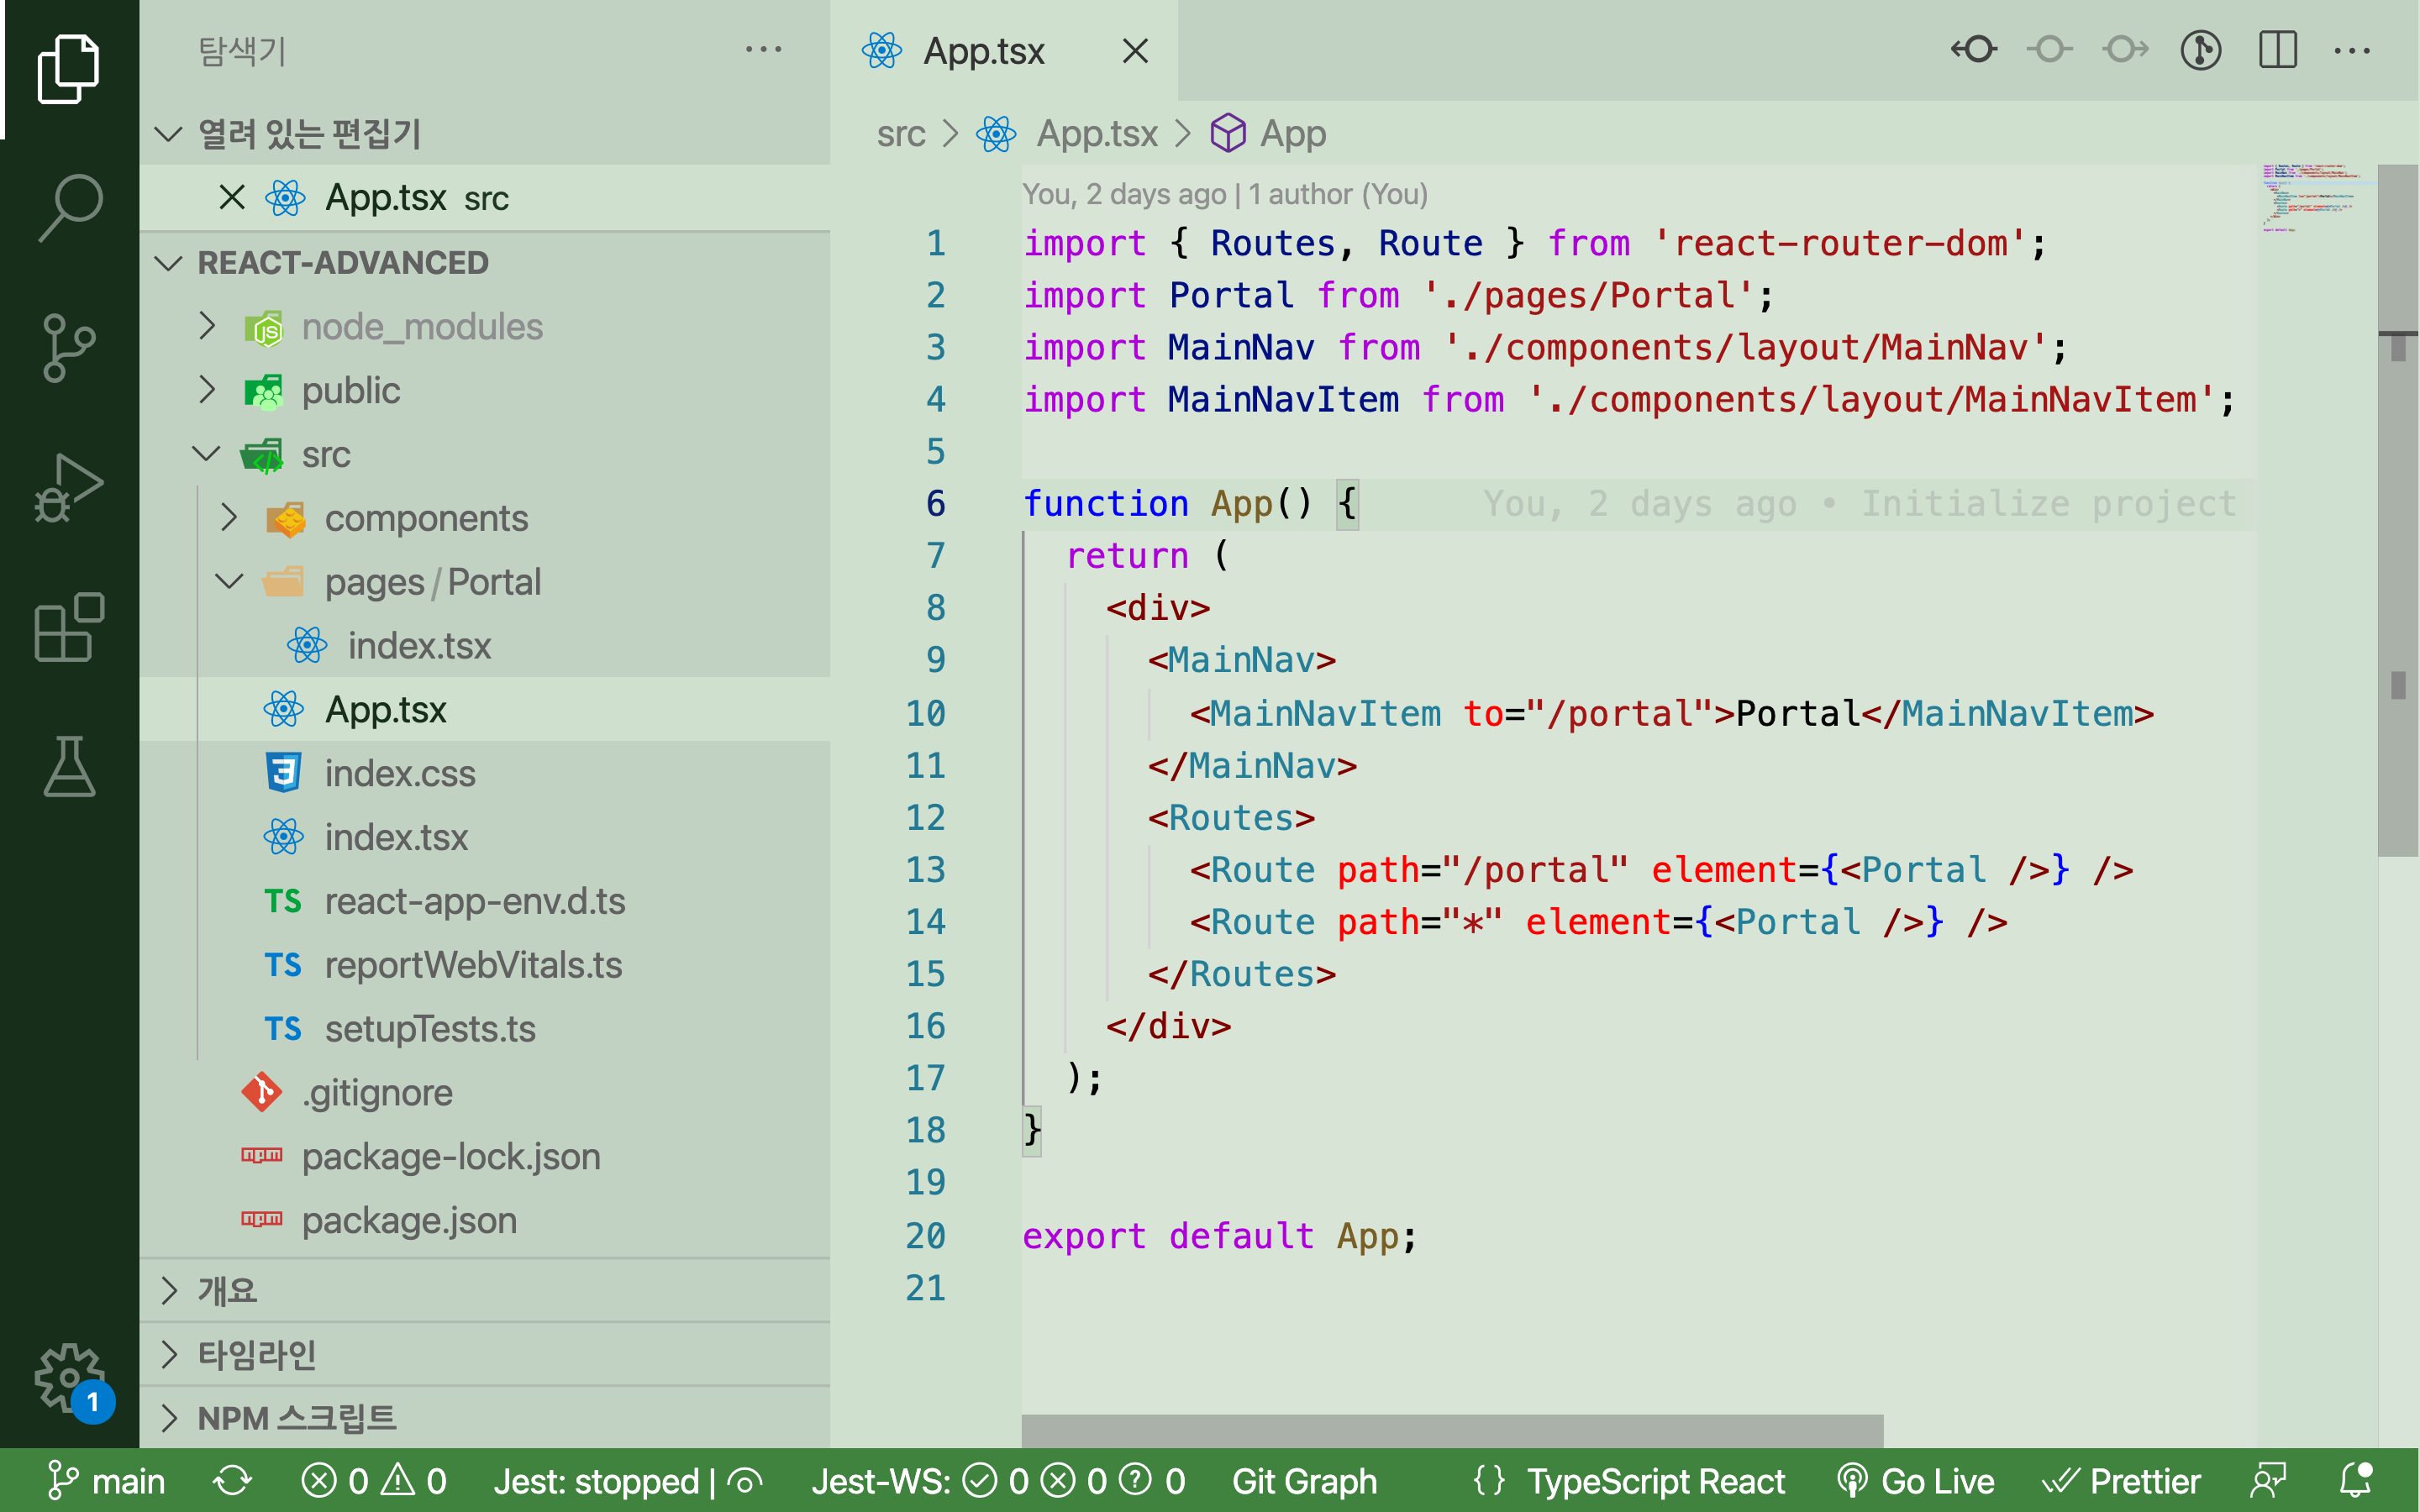
Task: Toggle Go Live server
Action: point(1916,1481)
